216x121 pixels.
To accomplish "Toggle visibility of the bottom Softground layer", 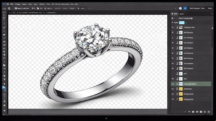I will click(172, 99).
